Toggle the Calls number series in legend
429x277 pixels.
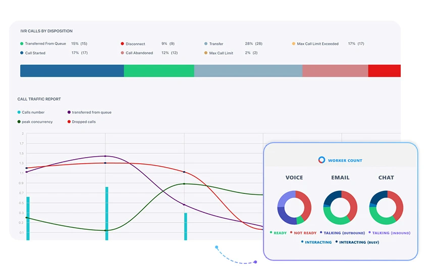point(33,112)
